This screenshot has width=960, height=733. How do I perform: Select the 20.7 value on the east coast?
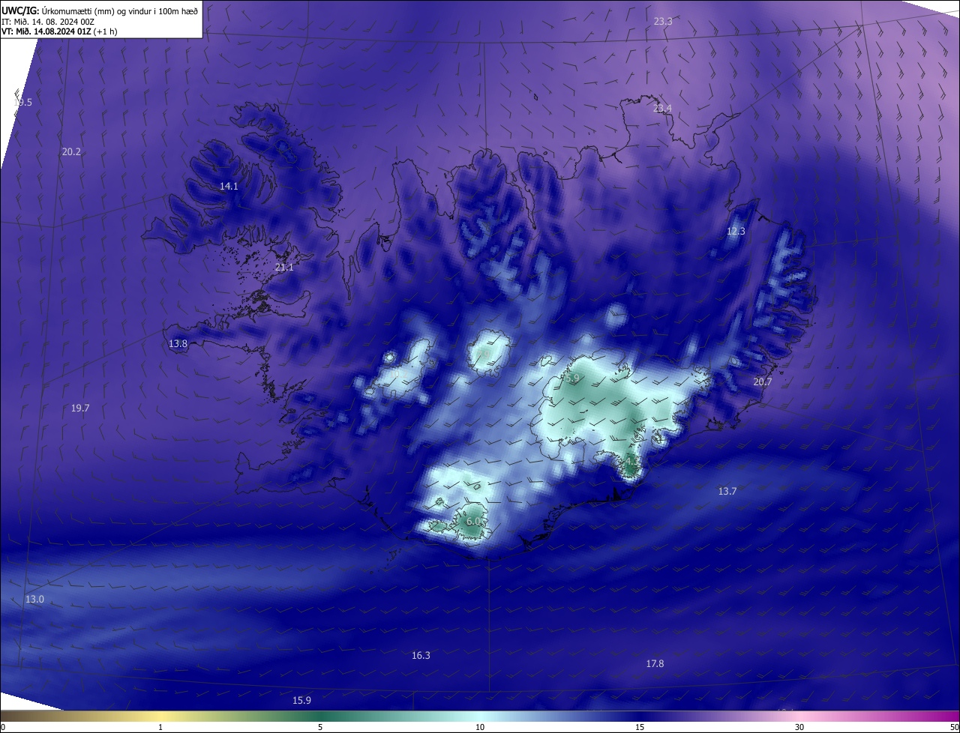tap(762, 382)
